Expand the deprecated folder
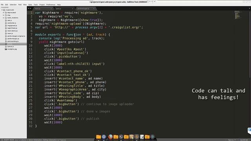 pos(4,13)
